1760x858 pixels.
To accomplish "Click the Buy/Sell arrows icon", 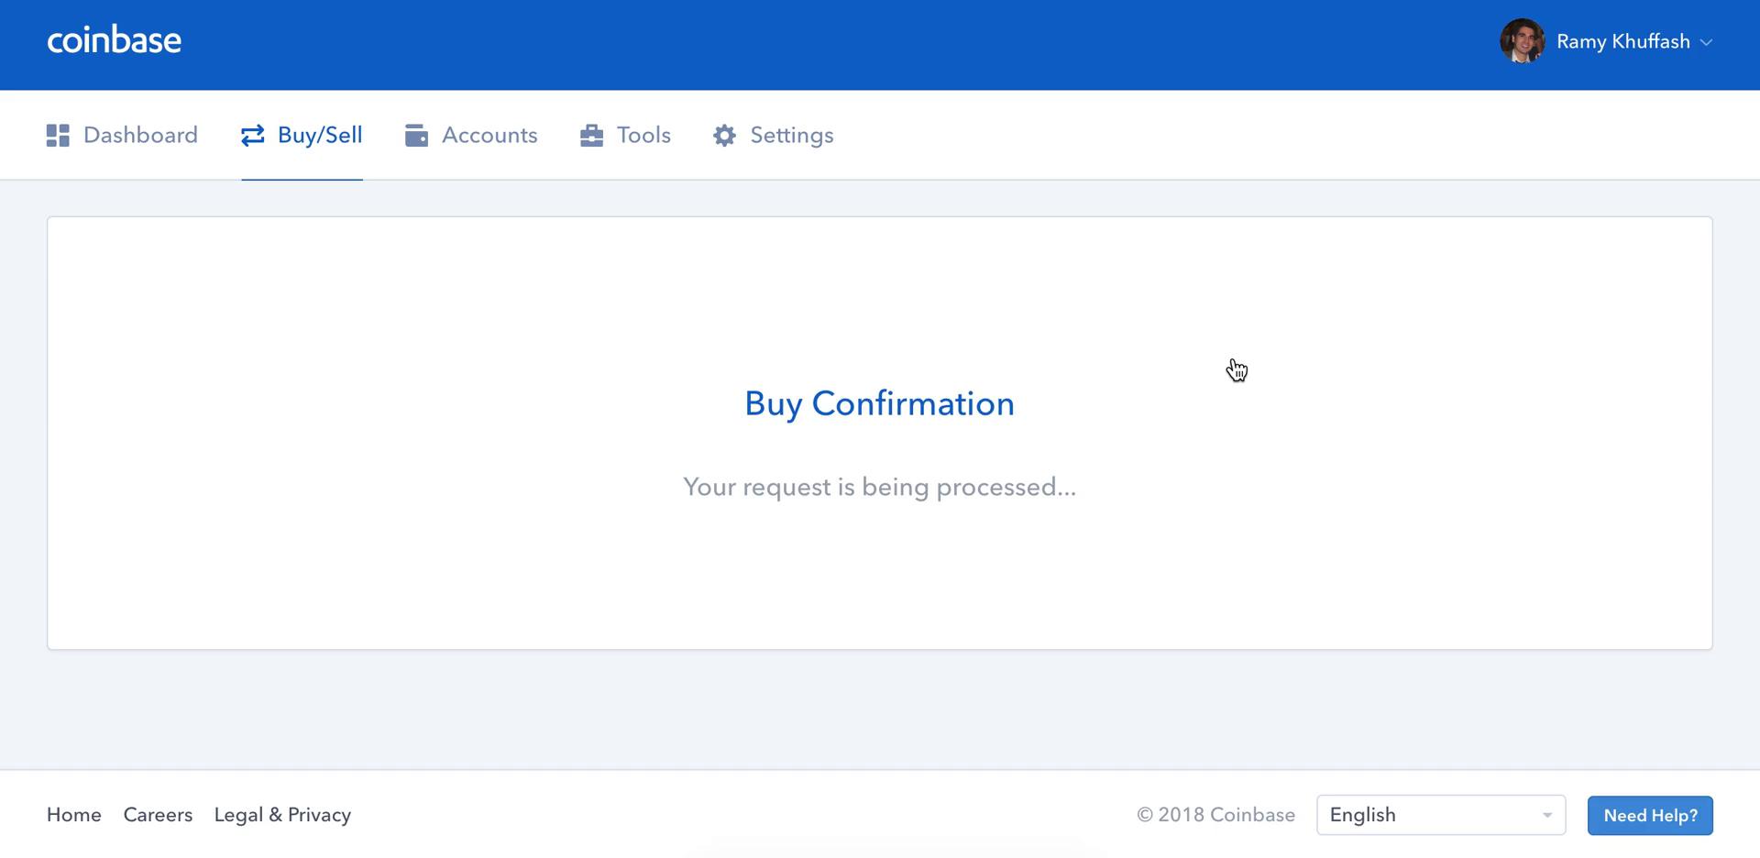I will coord(251,135).
